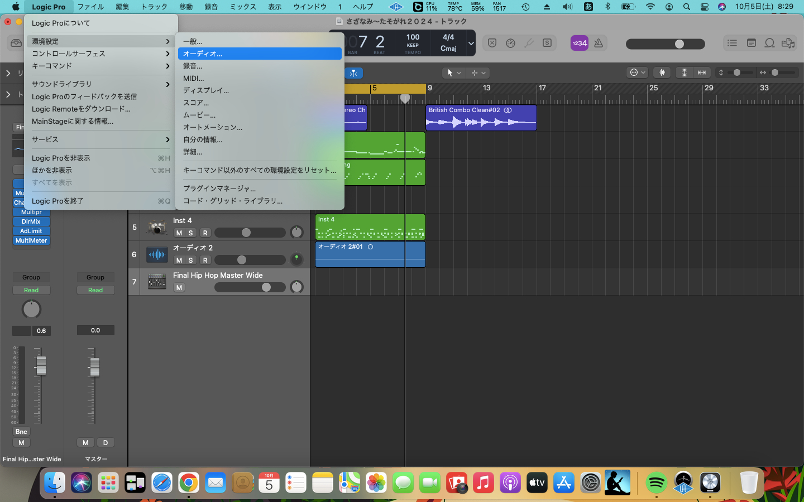Image resolution: width=804 pixels, height=502 pixels.
Task: Open the ファイル menu in the menu bar
Action: (90, 7)
